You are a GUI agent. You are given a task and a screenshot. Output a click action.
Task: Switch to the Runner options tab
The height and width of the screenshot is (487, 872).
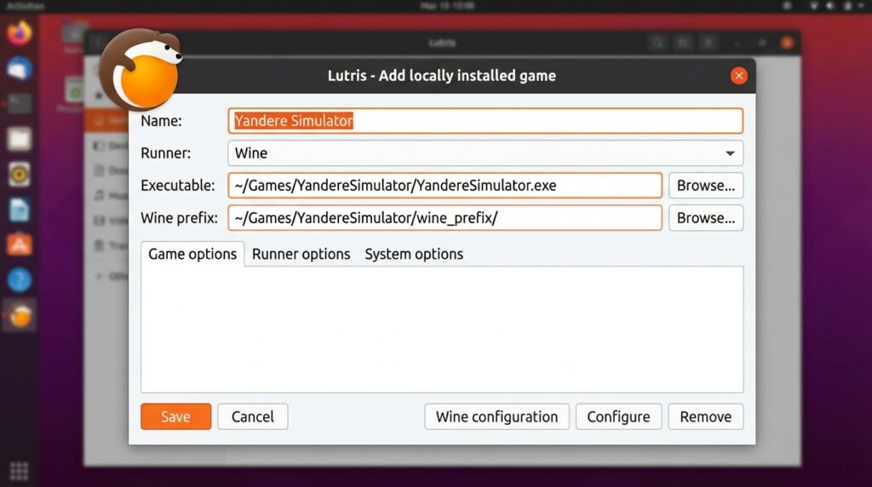pyautogui.click(x=301, y=254)
